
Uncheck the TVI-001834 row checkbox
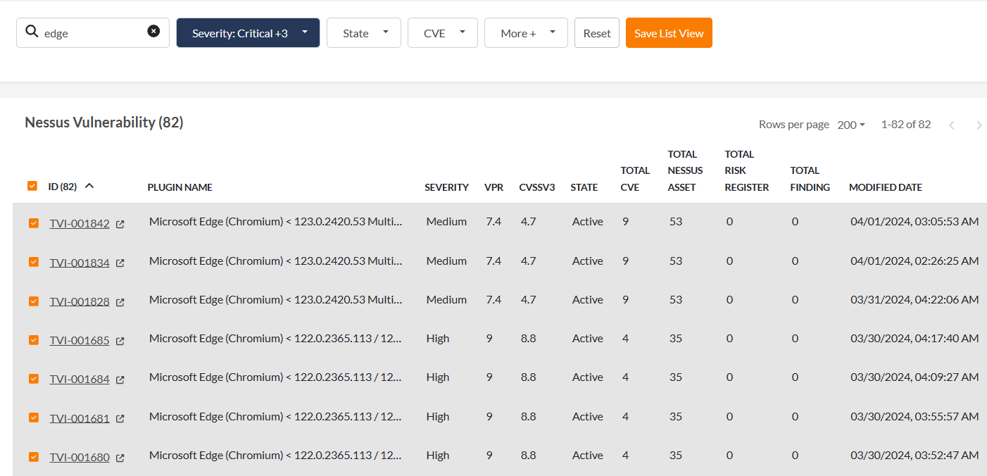tap(34, 262)
